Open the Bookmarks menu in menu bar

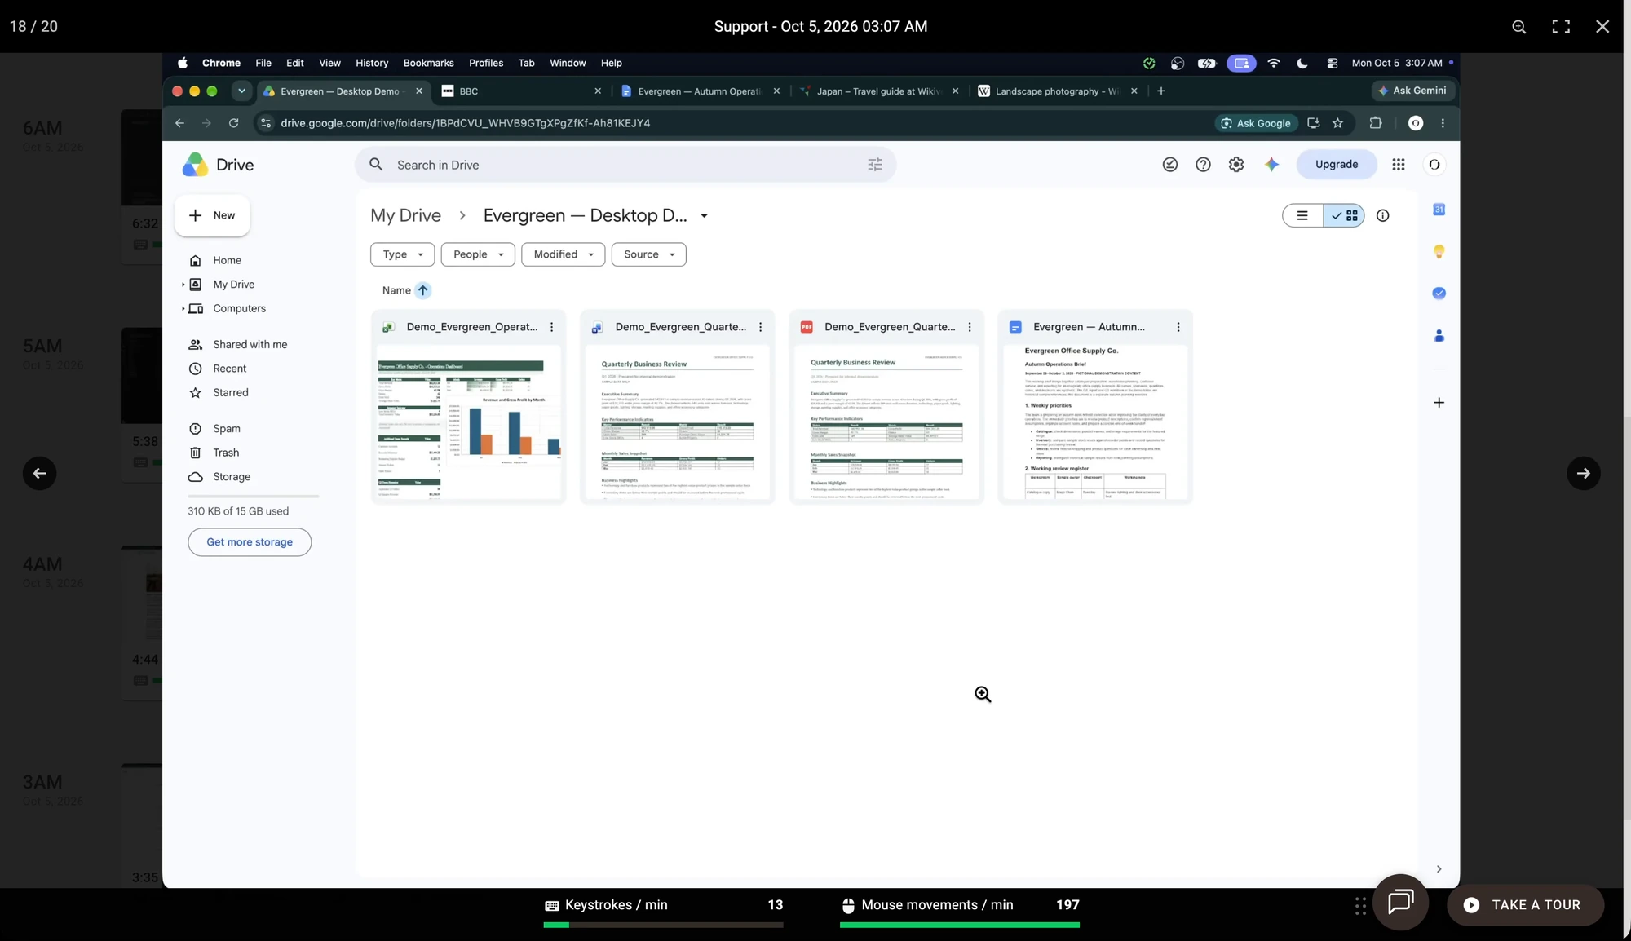[428, 63]
